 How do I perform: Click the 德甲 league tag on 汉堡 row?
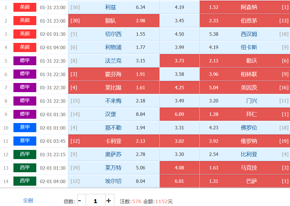[25, 114]
